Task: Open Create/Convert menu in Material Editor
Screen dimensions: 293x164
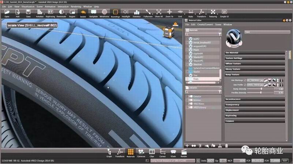Action: coord(206,24)
